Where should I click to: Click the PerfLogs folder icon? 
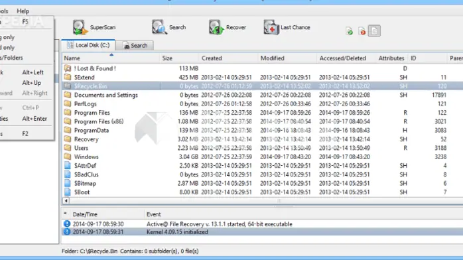click(x=68, y=104)
